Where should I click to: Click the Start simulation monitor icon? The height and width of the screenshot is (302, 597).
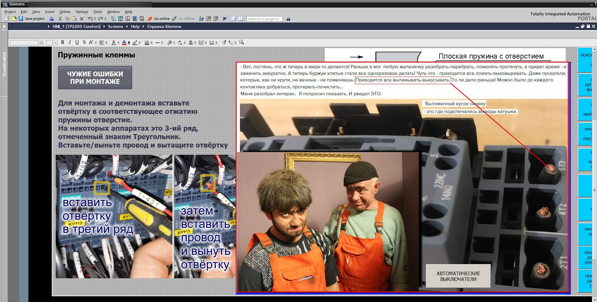click(x=135, y=19)
